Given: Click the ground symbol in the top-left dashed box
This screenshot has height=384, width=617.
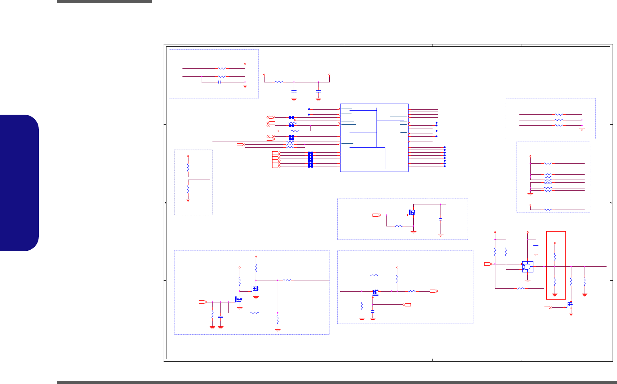Looking at the screenshot, I should (245, 85).
